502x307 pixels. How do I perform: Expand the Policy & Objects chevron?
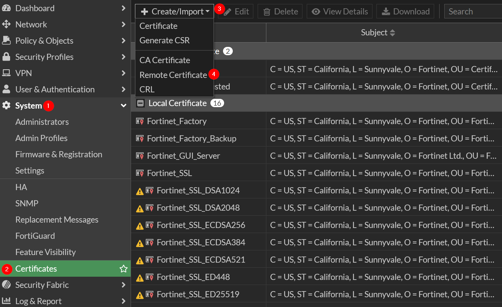tap(123, 41)
